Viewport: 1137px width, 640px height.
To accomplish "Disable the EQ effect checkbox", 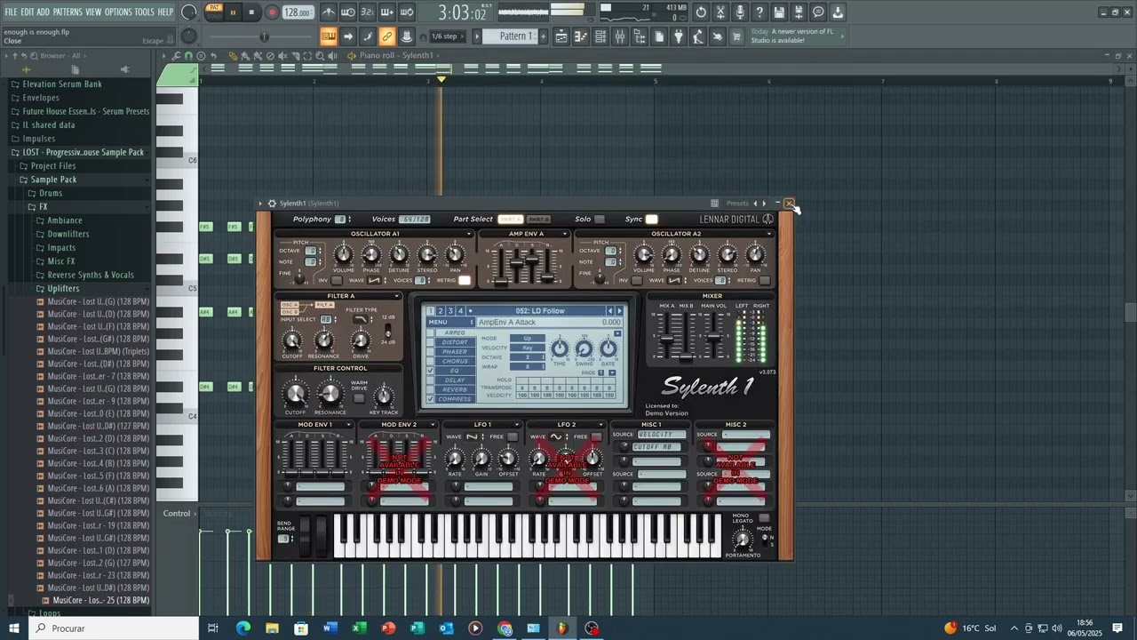I will (x=431, y=371).
